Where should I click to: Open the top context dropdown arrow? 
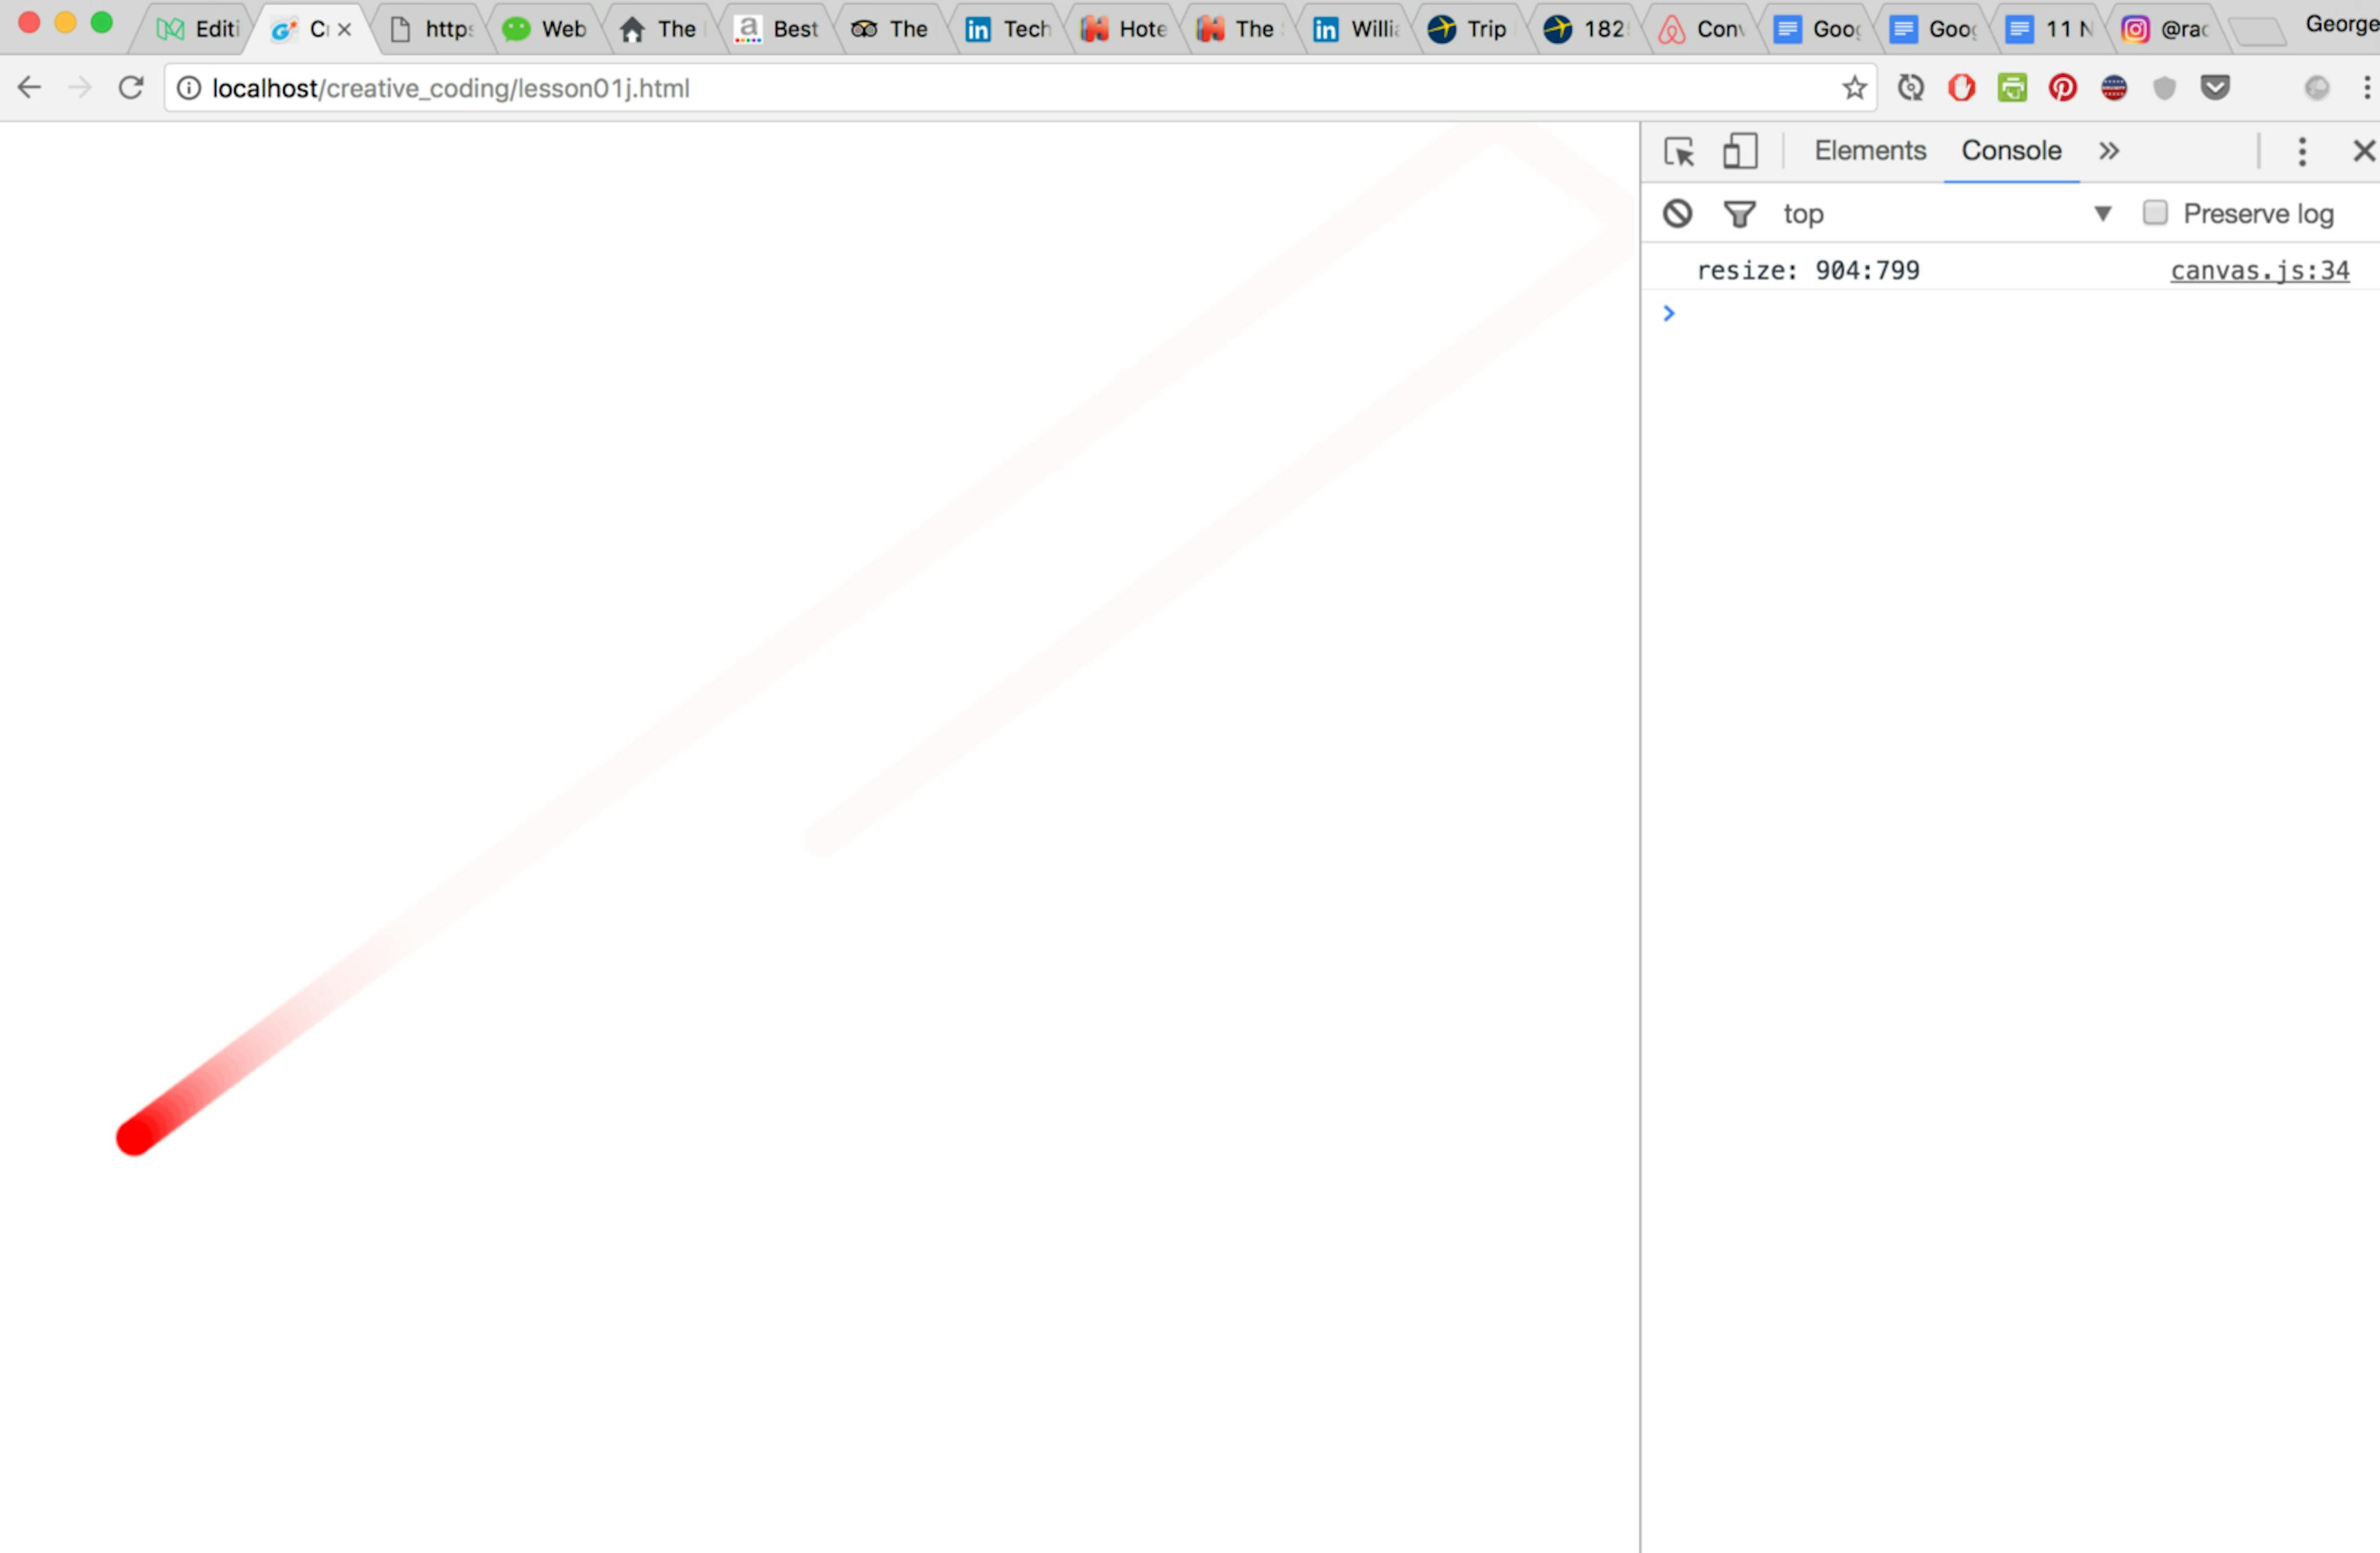(2102, 213)
